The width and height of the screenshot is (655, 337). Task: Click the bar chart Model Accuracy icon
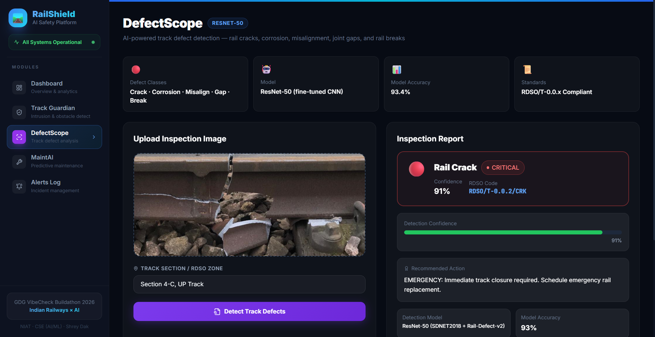point(397,70)
